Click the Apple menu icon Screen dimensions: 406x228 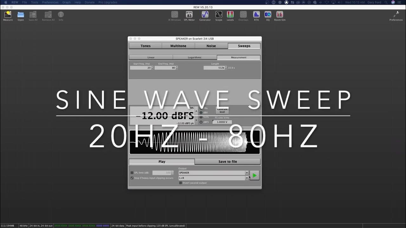6,2
